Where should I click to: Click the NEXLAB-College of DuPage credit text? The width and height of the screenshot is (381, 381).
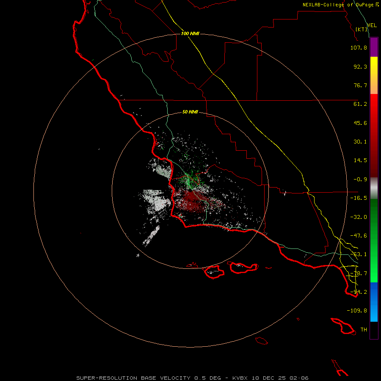(340, 5)
